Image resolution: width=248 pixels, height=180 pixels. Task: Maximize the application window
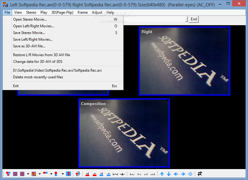coord(228,4)
